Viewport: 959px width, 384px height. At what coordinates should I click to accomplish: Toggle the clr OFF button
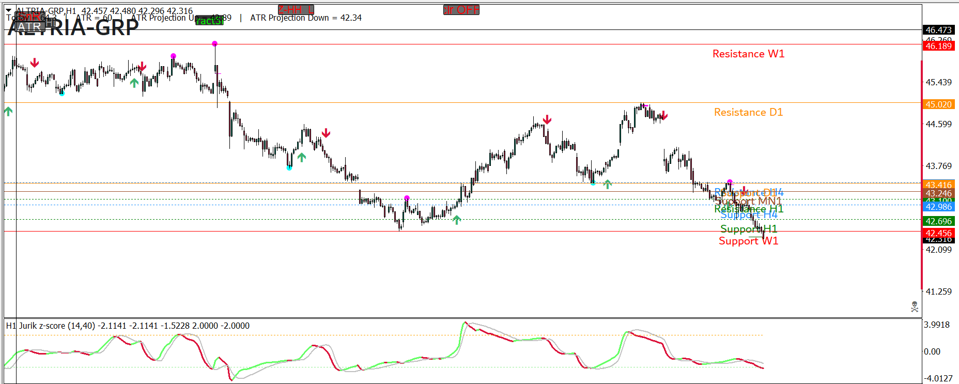click(461, 10)
